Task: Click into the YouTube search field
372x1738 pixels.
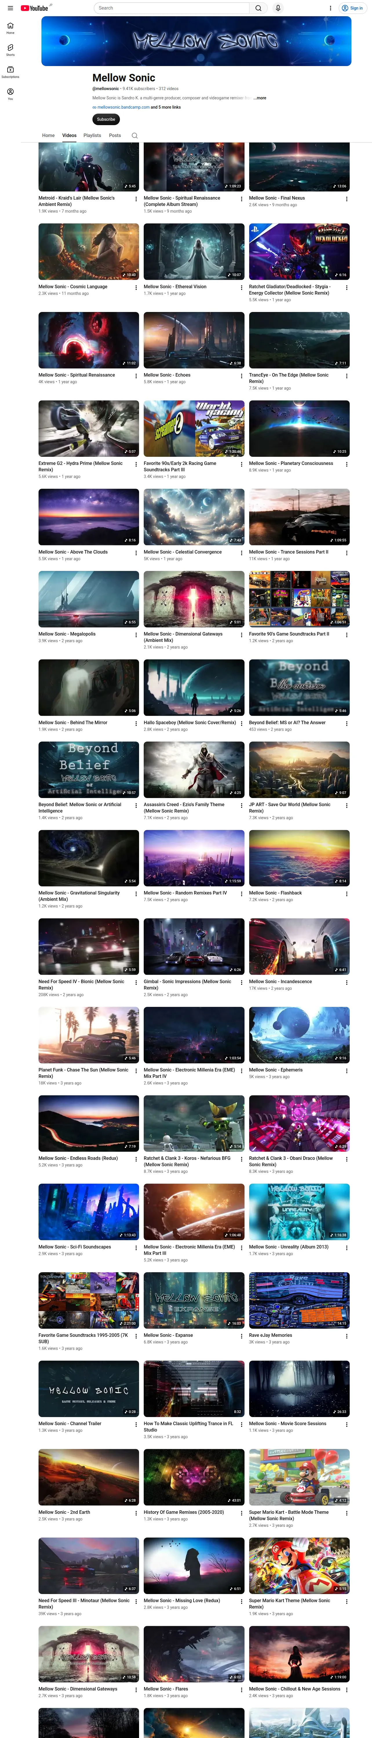Action: (x=172, y=8)
